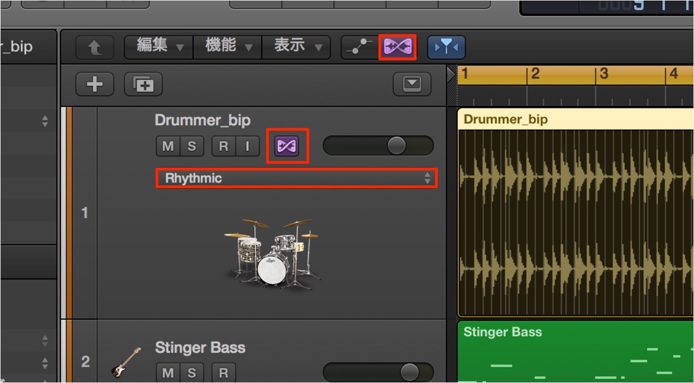Open the Rhythmic flex mode dropdown
The width and height of the screenshot is (694, 383).
[x=297, y=178]
